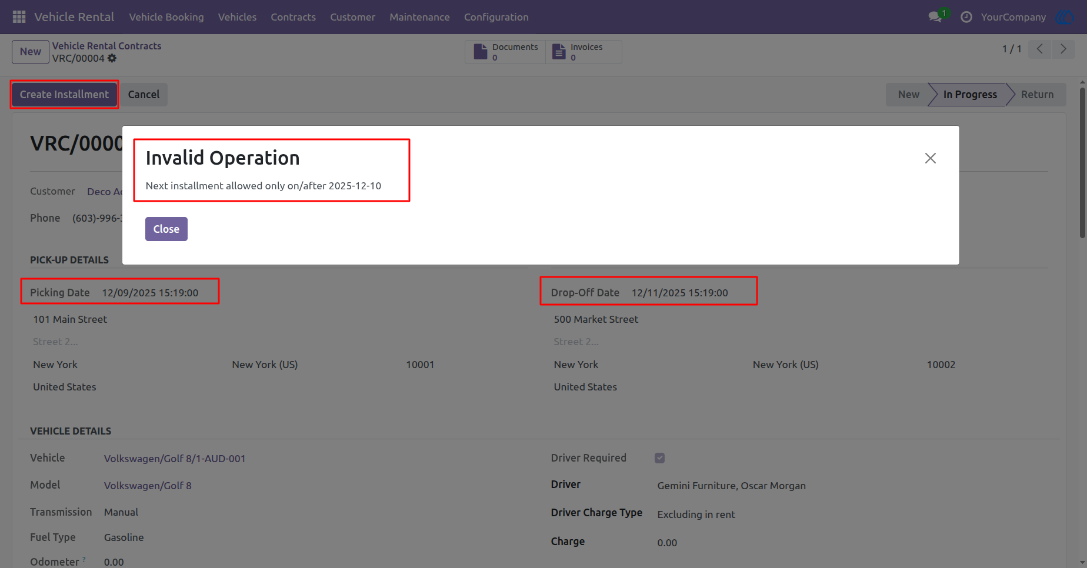Open the Contracts menu
1087x568 pixels.
(x=294, y=17)
